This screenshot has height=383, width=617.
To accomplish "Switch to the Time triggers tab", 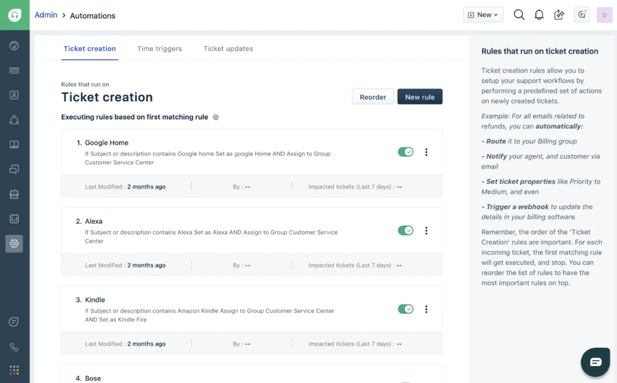I will tap(160, 49).
